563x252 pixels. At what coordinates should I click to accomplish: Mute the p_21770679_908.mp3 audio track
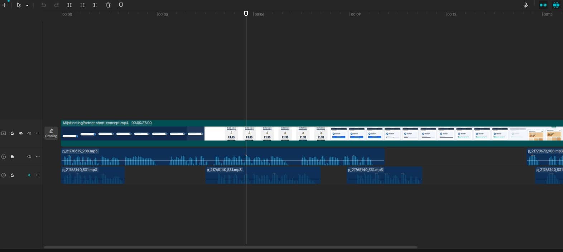tap(29, 157)
